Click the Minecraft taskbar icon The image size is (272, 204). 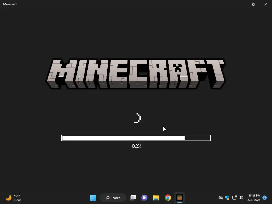[180, 198]
